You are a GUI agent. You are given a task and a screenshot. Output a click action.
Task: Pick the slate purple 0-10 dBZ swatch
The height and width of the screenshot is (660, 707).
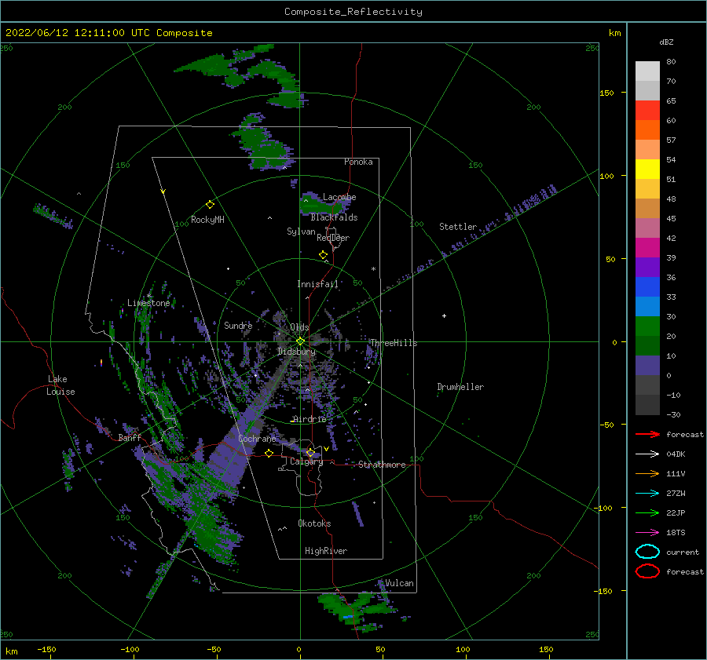647,365
